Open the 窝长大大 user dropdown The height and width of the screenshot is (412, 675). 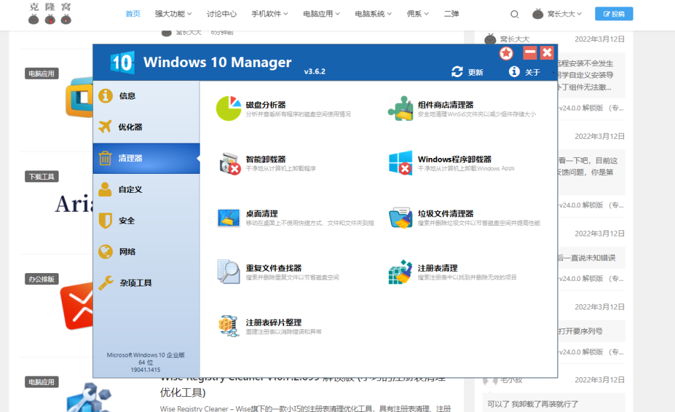pos(565,14)
